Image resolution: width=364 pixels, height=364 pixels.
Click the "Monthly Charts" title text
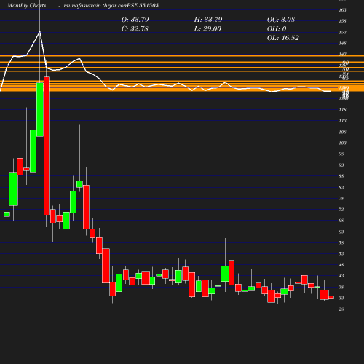[x=27, y=5]
